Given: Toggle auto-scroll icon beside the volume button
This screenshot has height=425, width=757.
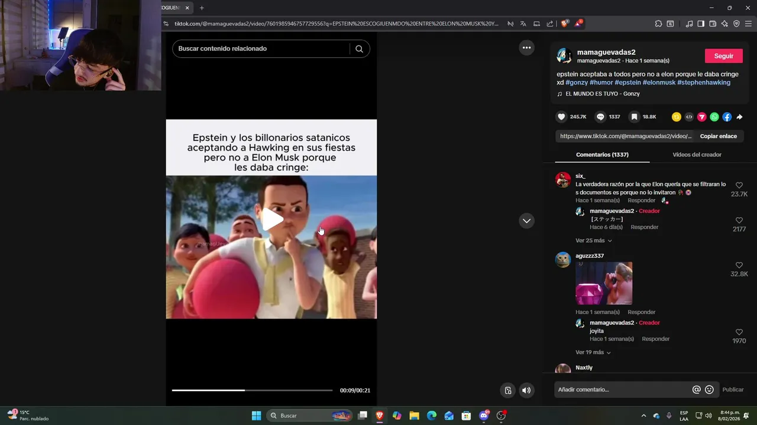Looking at the screenshot, I should tap(507, 390).
